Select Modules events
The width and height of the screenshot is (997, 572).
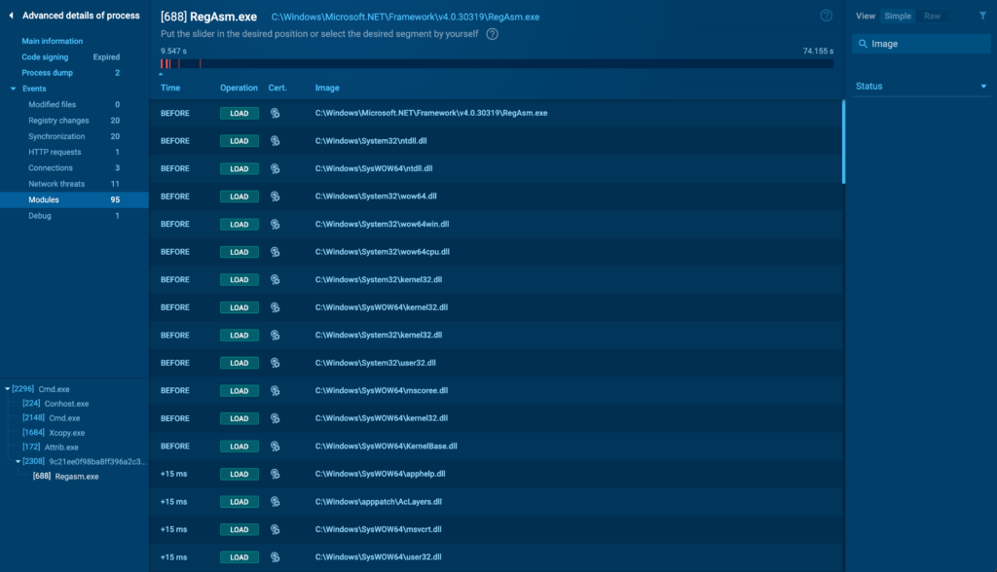click(74, 199)
